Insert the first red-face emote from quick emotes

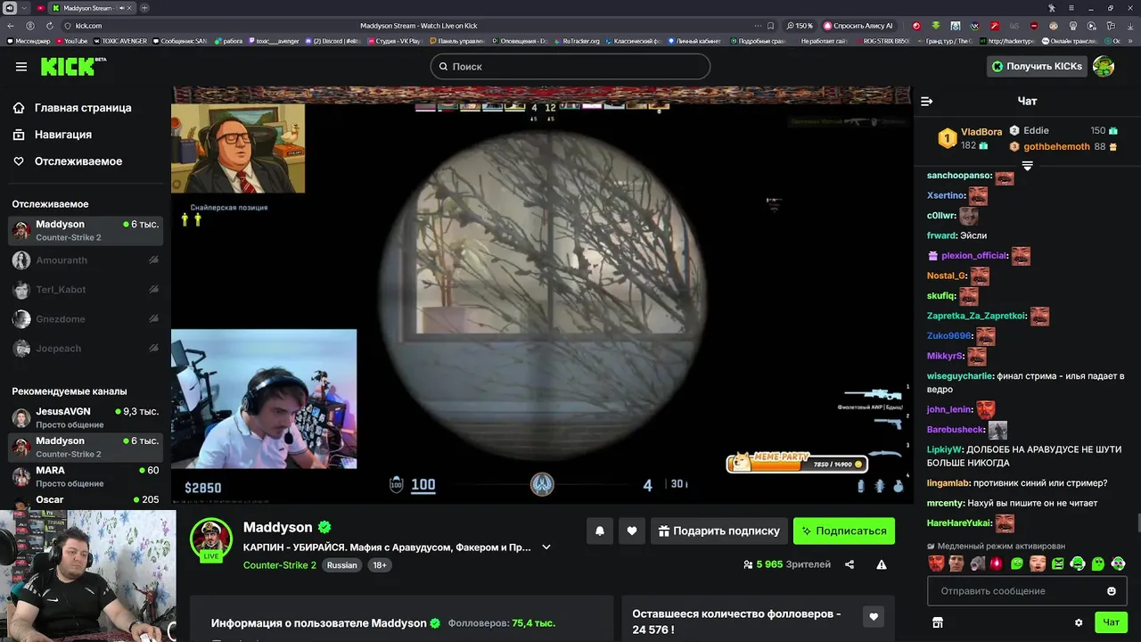(936, 564)
